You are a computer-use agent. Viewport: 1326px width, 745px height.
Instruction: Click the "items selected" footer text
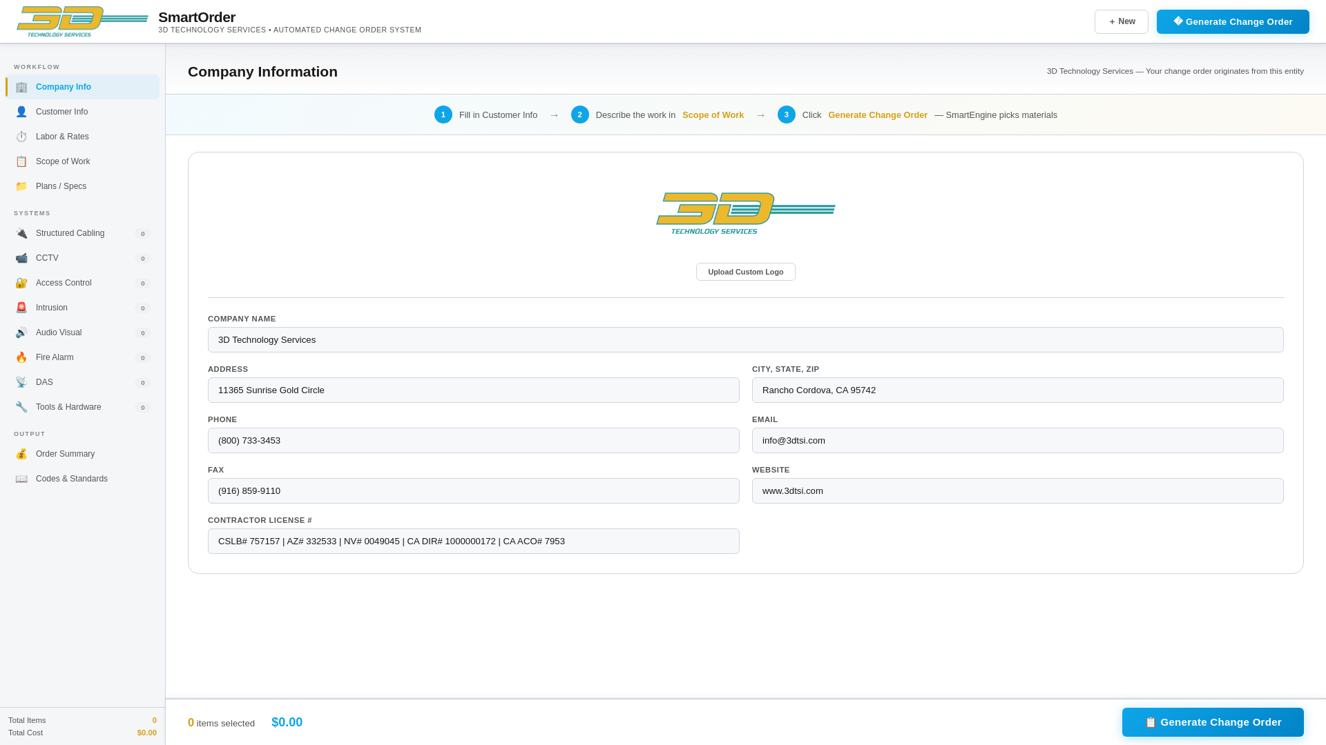coord(226,724)
